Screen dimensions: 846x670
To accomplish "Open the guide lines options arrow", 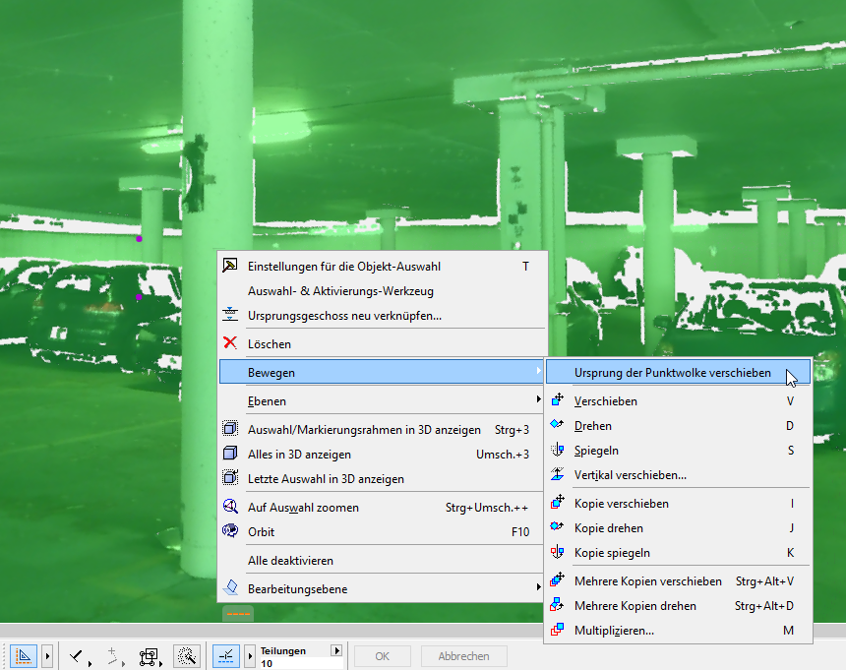I will click(47, 656).
